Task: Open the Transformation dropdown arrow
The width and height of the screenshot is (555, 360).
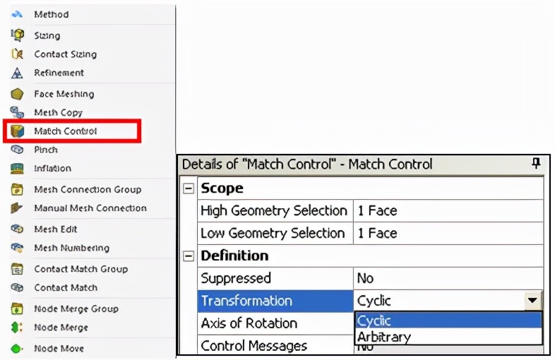Action: coord(534,301)
